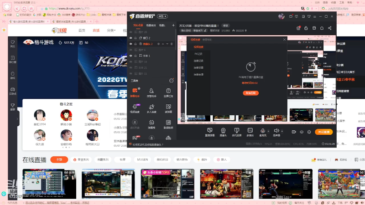The image size is (365, 205).
Task: Toggle lock on 文本 1 source
Action: (135, 56)
